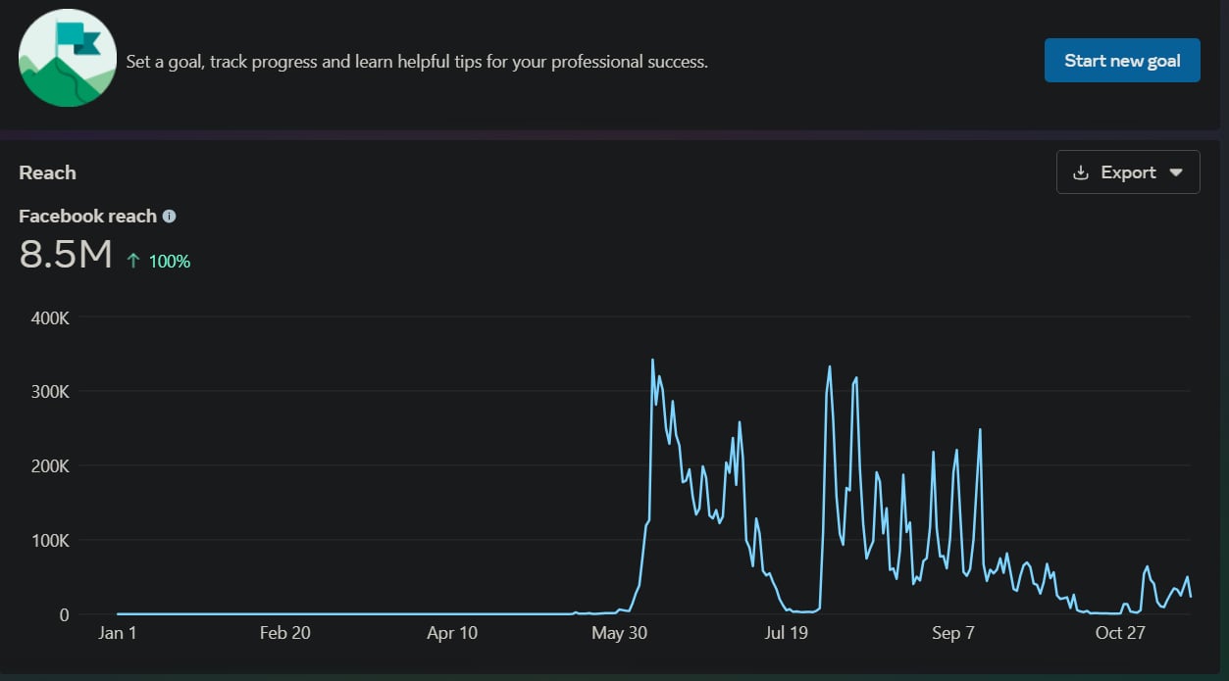Click the Jan 1 date label
The height and width of the screenshot is (681, 1229).
click(118, 633)
